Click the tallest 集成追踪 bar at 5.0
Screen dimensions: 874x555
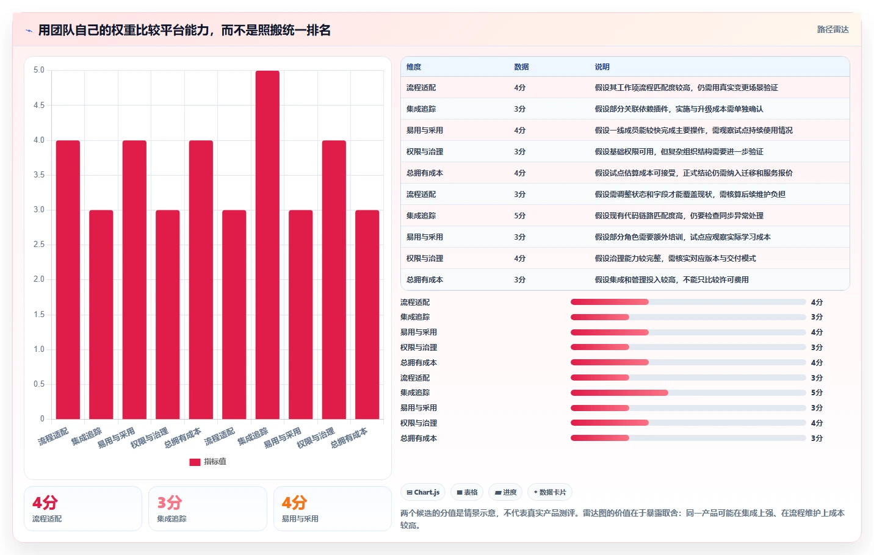coord(267,245)
